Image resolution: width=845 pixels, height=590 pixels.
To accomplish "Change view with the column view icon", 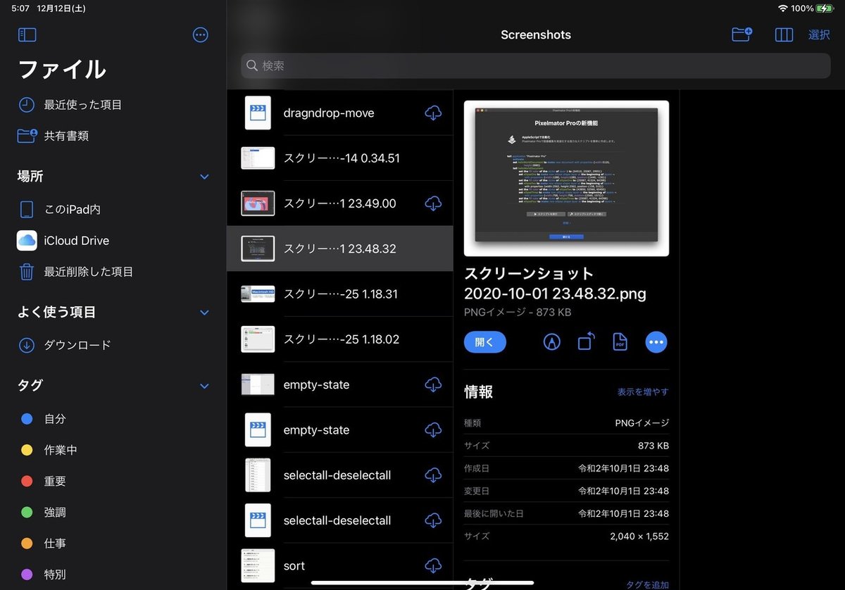I will [784, 34].
